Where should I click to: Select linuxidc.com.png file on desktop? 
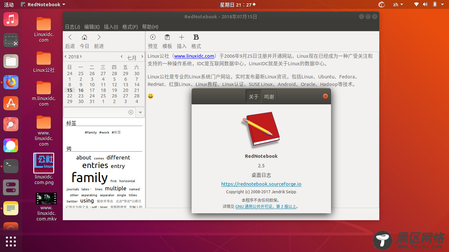pos(44,169)
